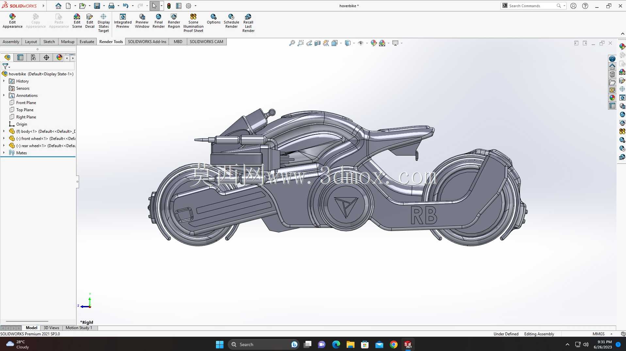Select the Render Region tool
The width and height of the screenshot is (626, 351).
(174, 21)
